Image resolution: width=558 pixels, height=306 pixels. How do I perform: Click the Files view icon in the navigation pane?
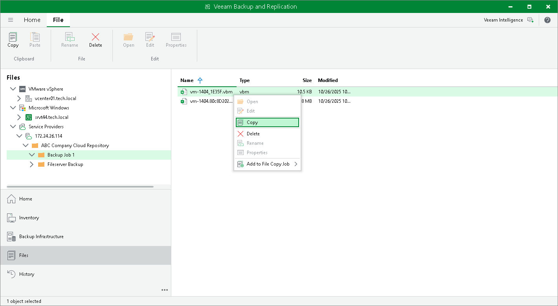[x=11, y=255]
